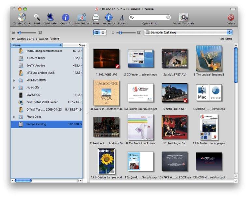Viewport: 248px width, 197px height.
Task: Select the CDFinder ...ad (en).mov thumbnail
Action: click(x=141, y=58)
